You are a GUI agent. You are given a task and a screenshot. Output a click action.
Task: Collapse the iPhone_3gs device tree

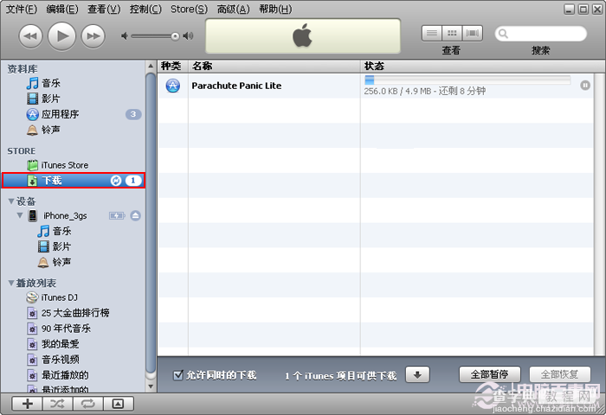tap(20, 215)
